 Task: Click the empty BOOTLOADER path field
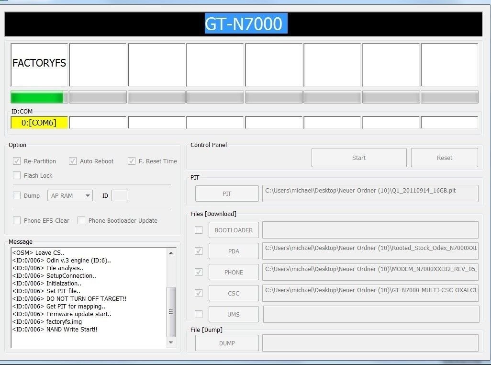click(x=370, y=230)
